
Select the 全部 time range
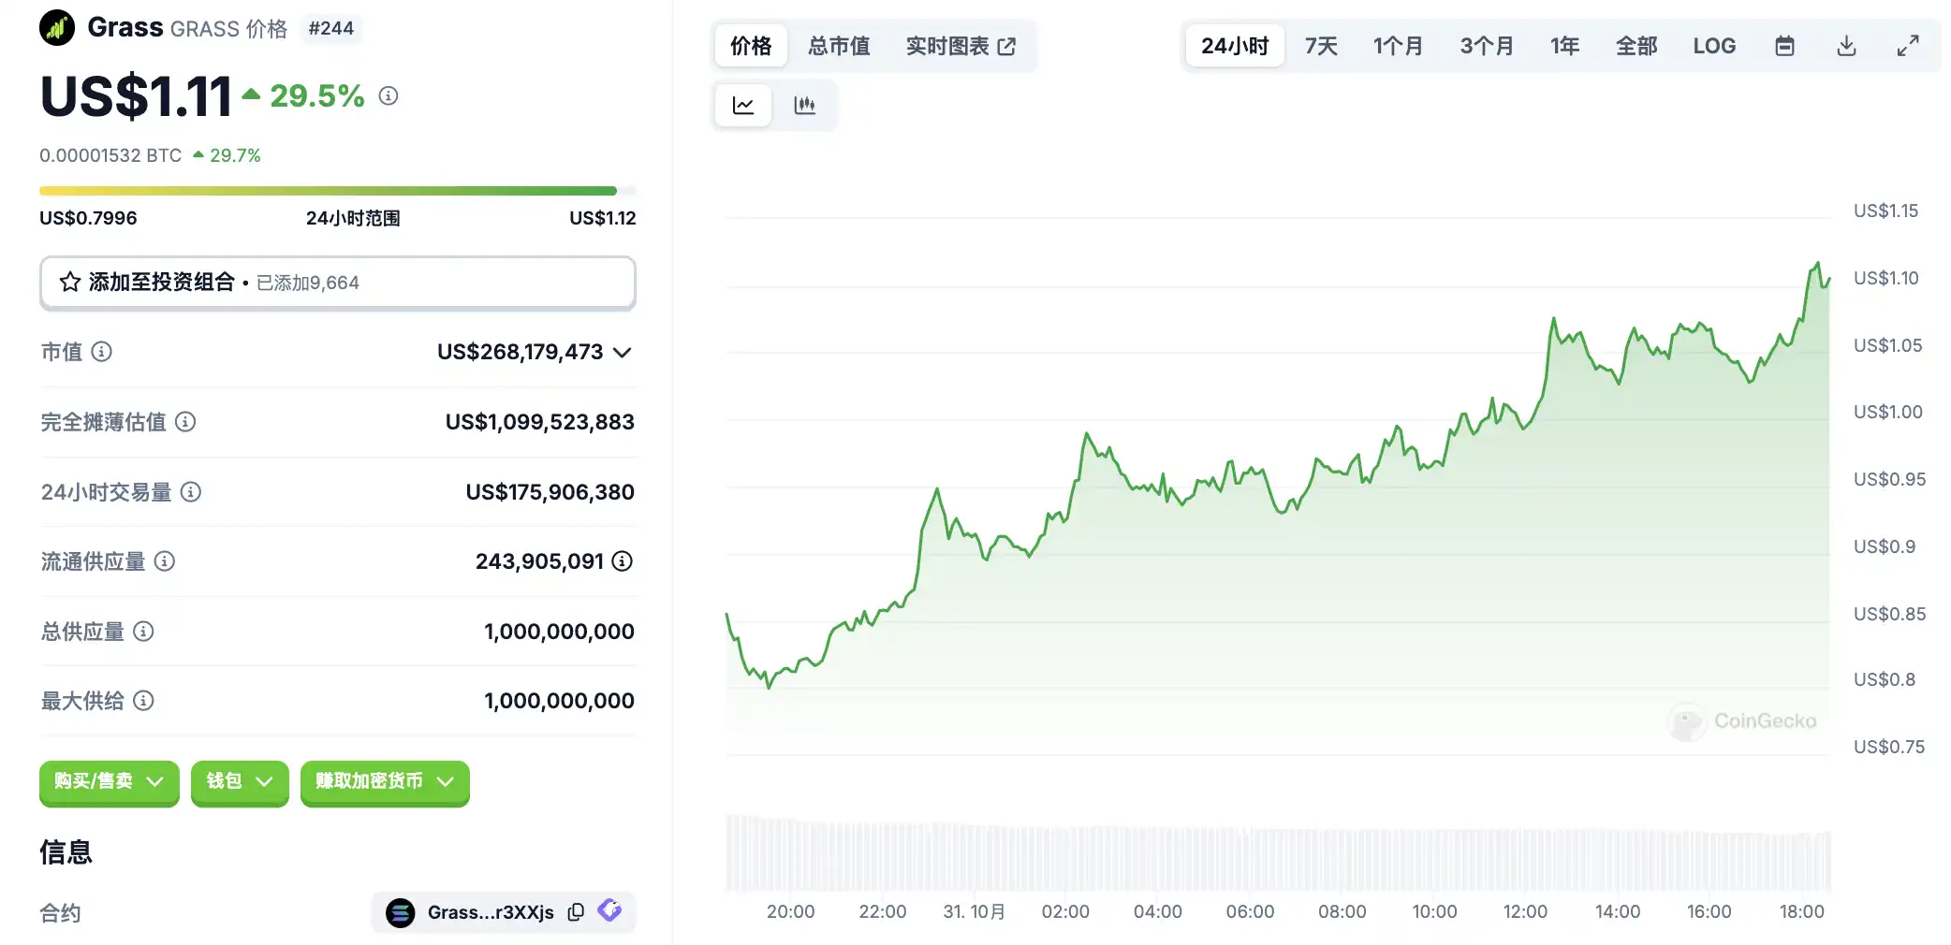1636,46
